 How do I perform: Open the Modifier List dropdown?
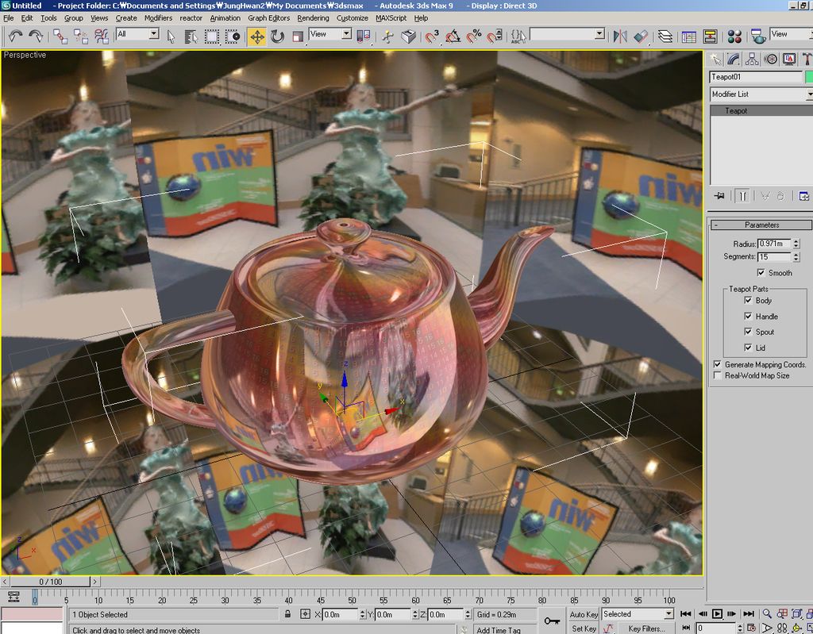(x=761, y=94)
